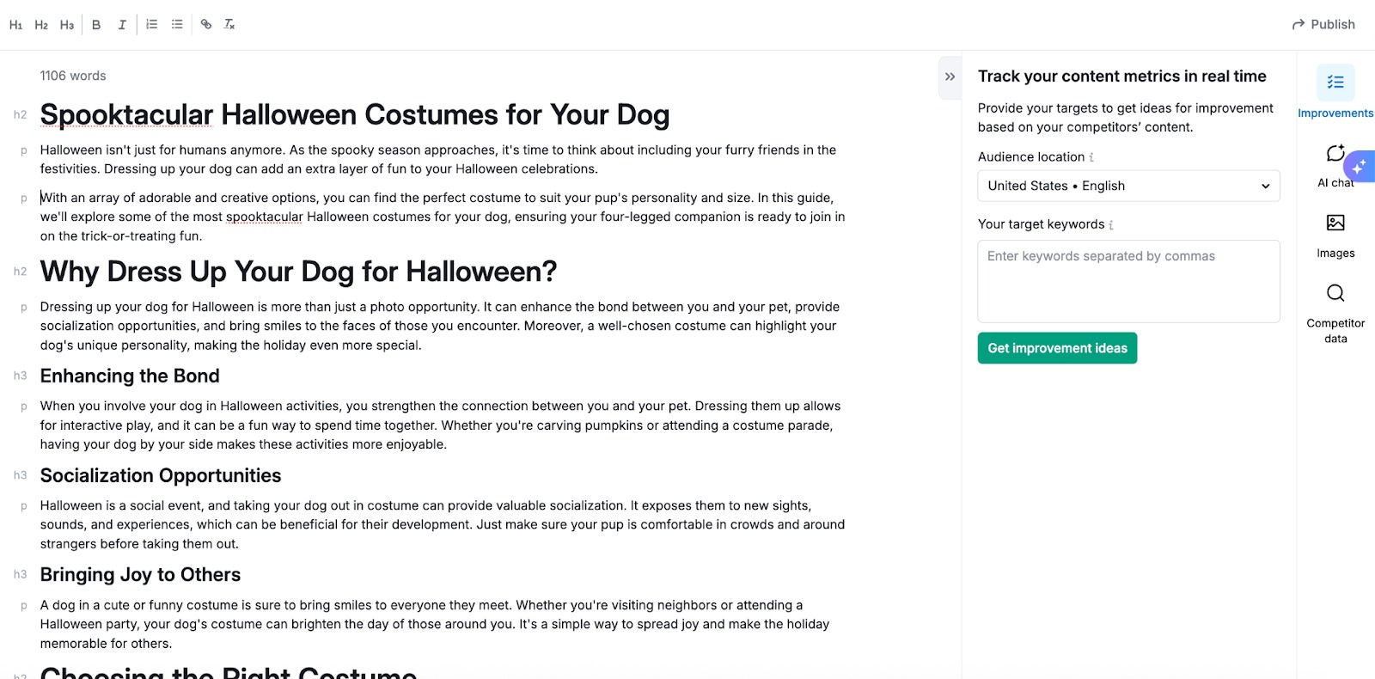
Task: Click the target keywords text field
Action: (1127, 281)
